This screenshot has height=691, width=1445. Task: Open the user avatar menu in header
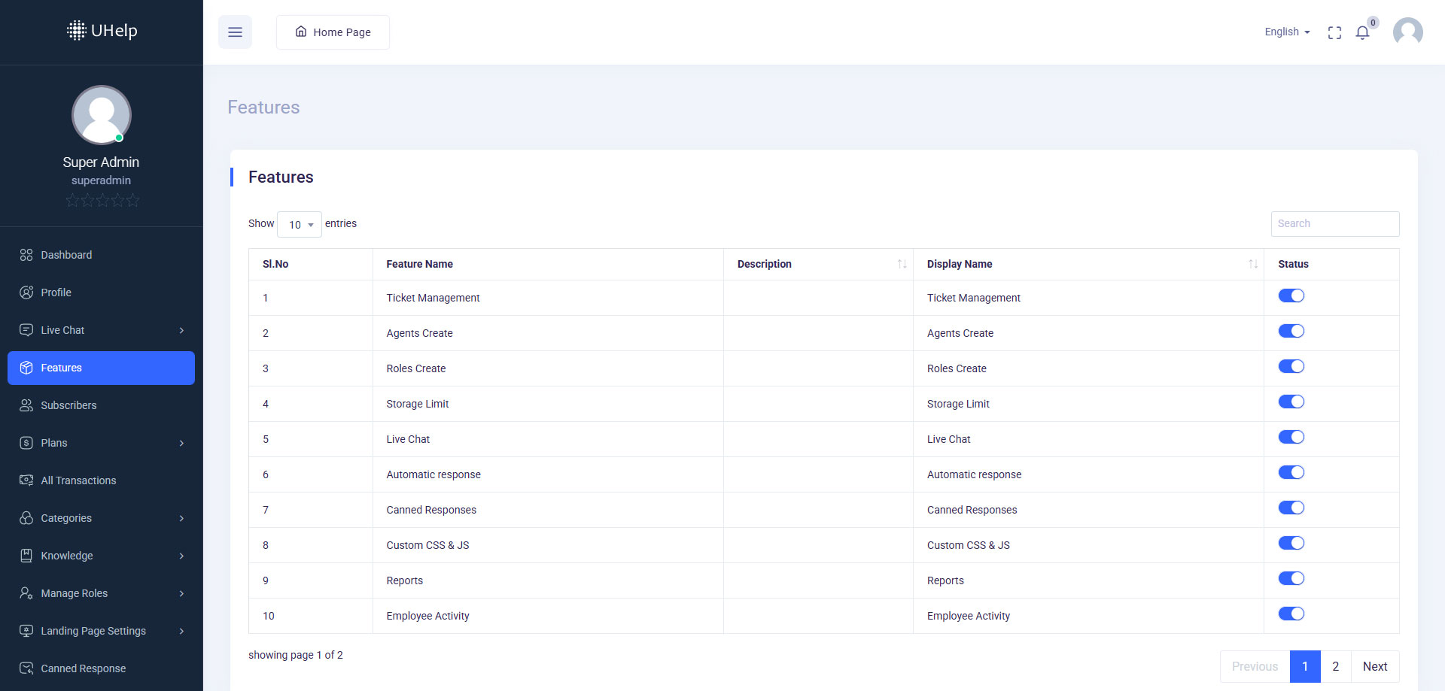[1407, 32]
